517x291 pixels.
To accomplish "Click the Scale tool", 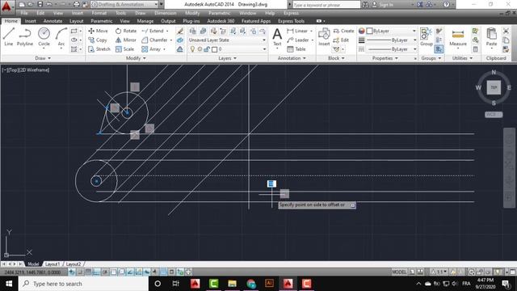I will [x=124, y=49].
